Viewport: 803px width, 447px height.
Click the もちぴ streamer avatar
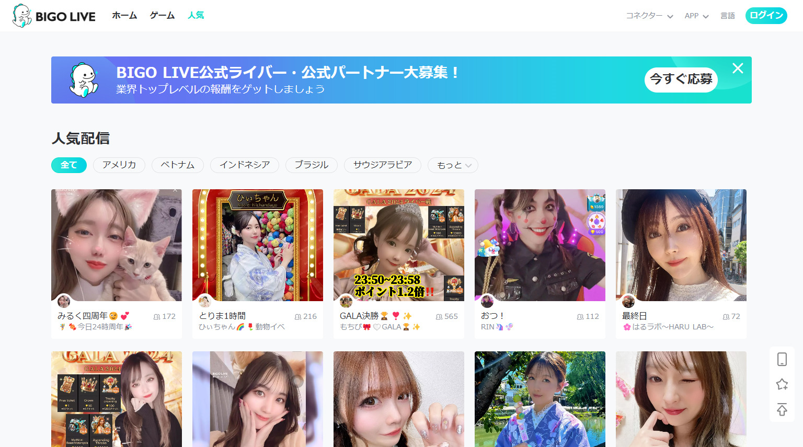(x=346, y=301)
